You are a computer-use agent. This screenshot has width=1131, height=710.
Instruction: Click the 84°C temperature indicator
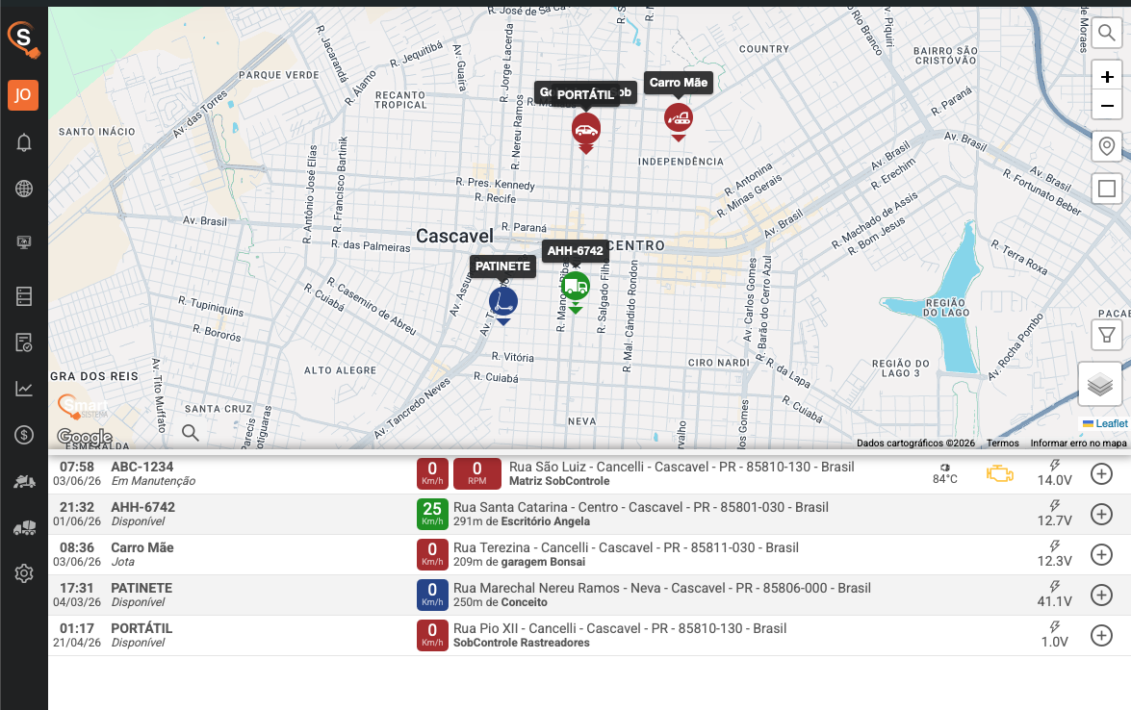click(x=945, y=473)
